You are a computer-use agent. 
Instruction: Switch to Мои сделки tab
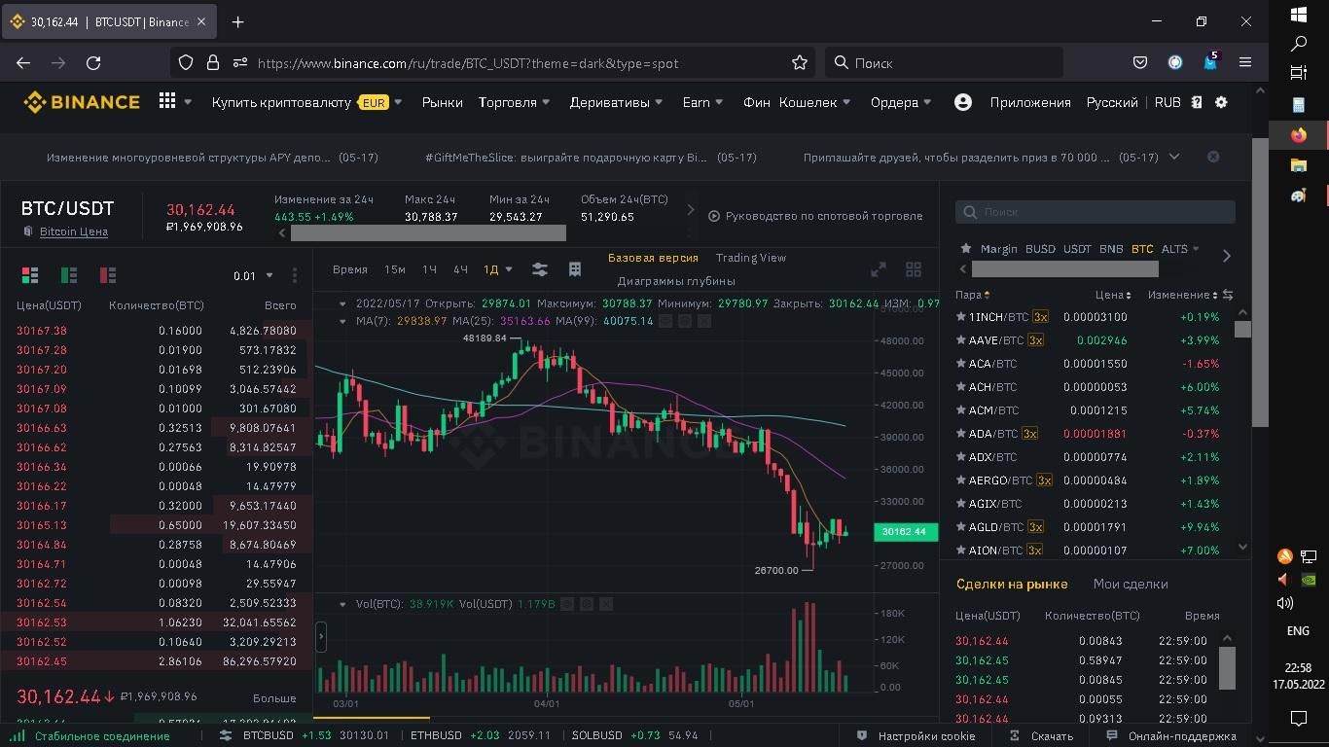(1131, 584)
